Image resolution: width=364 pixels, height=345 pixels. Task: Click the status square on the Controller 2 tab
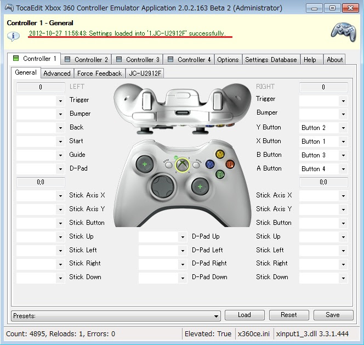point(67,59)
